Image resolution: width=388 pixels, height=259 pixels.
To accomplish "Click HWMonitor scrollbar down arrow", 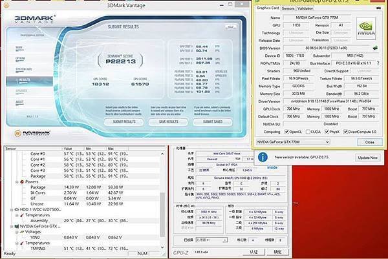I will (x=162, y=247).
